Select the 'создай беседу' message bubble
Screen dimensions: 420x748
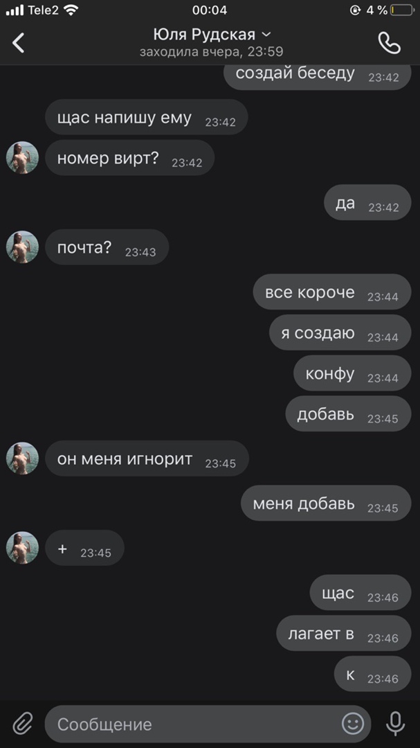click(x=317, y=75)
